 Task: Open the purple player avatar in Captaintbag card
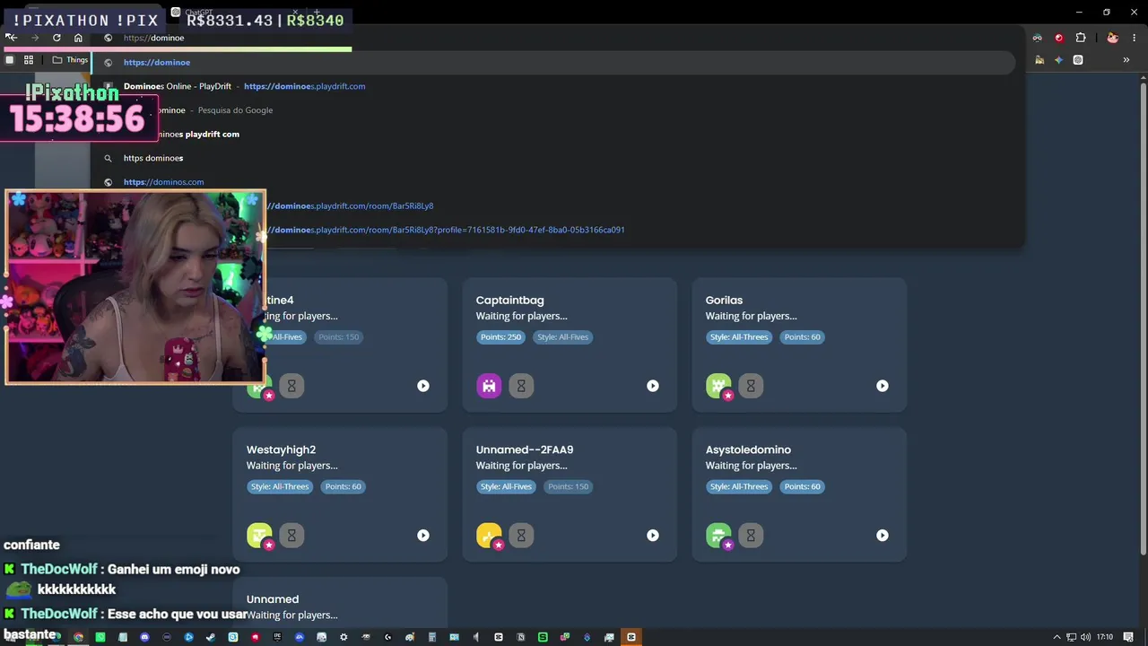[x=489, y=386]
